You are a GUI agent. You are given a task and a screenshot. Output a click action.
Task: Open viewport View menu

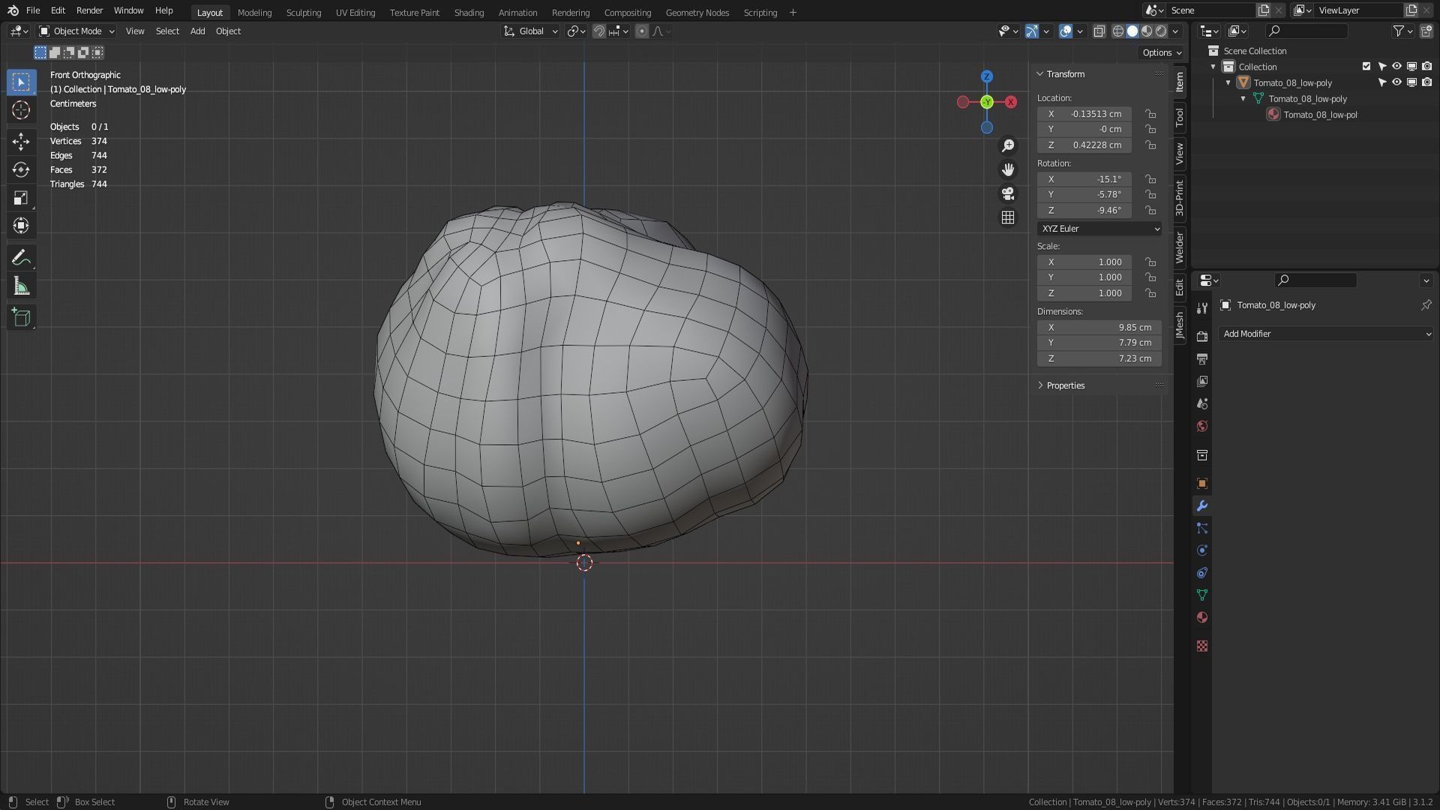(135, 31)
